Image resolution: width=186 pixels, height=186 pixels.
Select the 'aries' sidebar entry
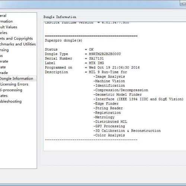pyautogui.click(x=4, y=33)
